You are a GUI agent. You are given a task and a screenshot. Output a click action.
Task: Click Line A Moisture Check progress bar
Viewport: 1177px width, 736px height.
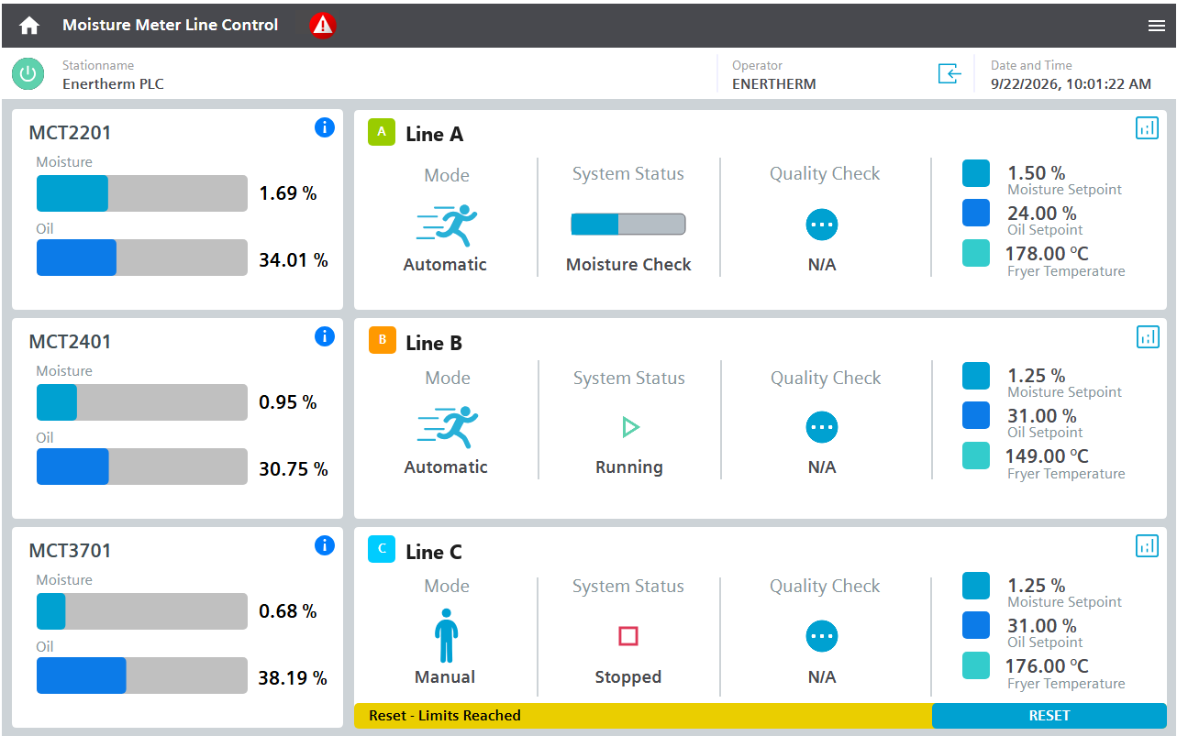point(628,225)
